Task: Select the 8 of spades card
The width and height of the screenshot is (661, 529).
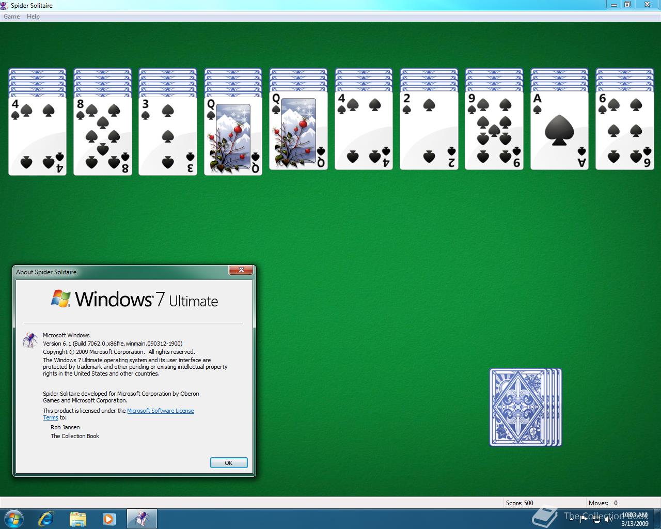Action: point(103,136)
